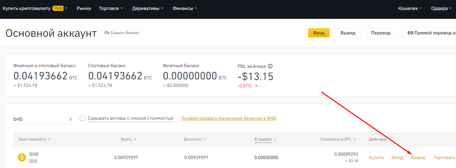This screenshot has height=168, width=456.
Task: Click the Прямой перевод button
Action: point(429,33)
